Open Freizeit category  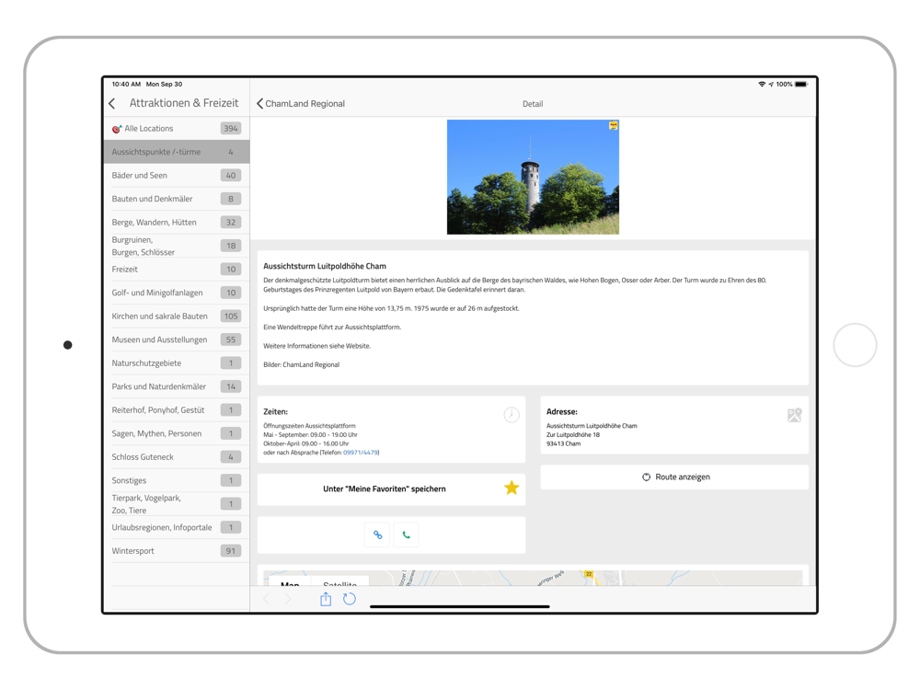tap(176, 270)
